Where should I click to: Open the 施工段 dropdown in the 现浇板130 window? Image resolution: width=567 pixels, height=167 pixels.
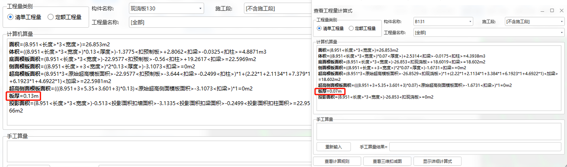click(x=277, y=8)
